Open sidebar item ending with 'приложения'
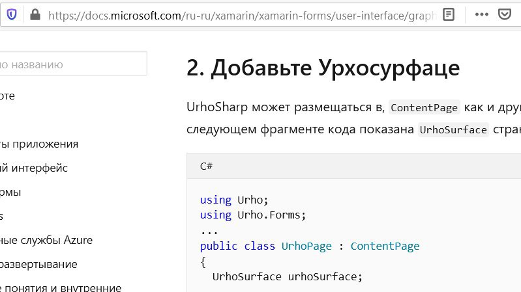Viewport: 521px width, 292px height. click(x=39, y=144)
